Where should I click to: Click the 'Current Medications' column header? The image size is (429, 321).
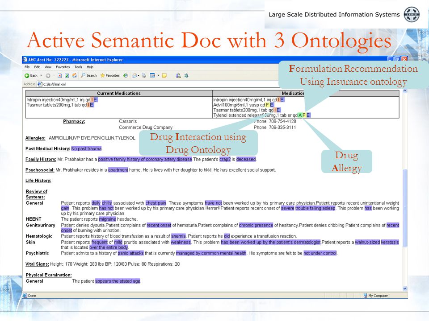tap(119, 93)
